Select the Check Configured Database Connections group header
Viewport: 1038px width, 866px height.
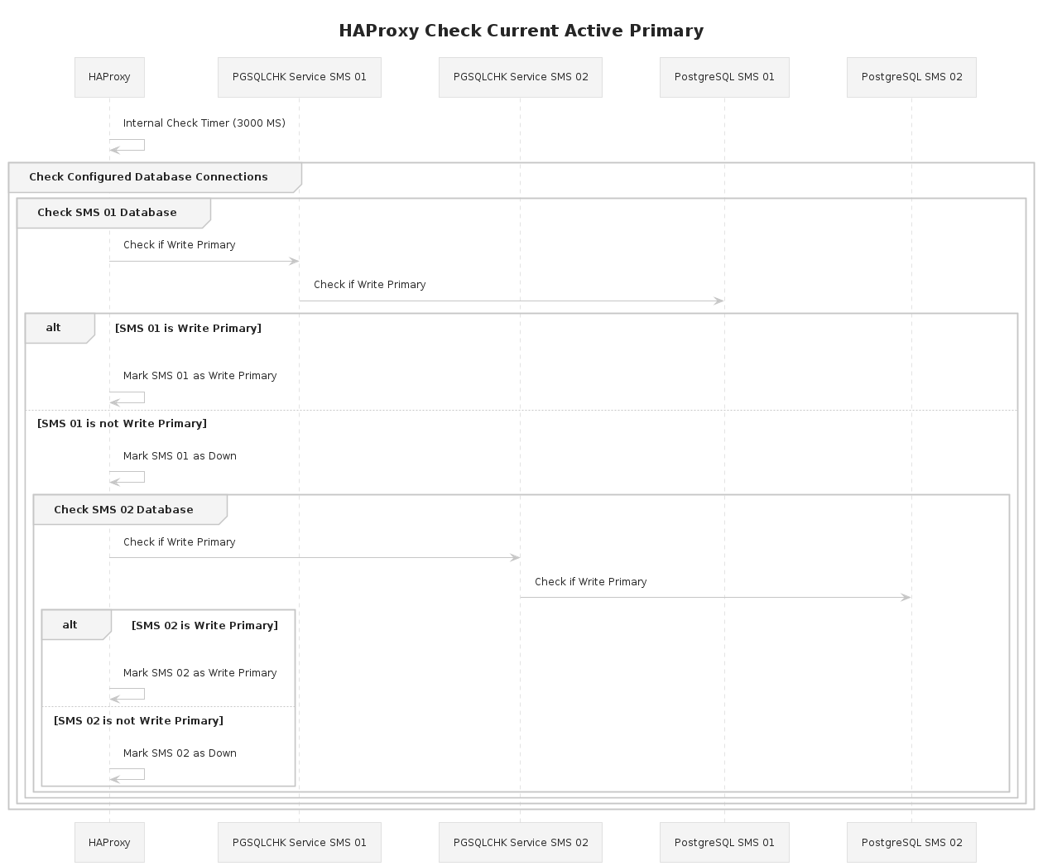click(148, 177)
